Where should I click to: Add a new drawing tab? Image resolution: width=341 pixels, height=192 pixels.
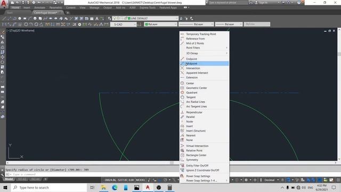68,13
